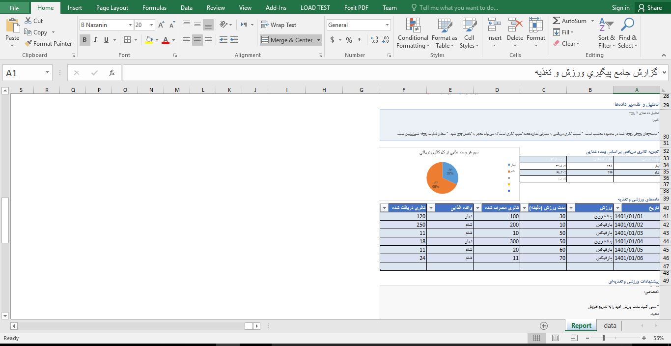The height and width of the screenshot is (346, 671).
Task: Click the zoom slider handle
Action: coord(603,338)
